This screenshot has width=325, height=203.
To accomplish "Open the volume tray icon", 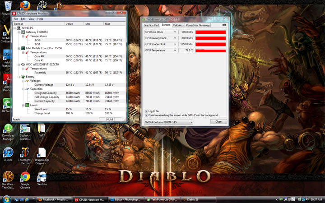I will 307,199.
